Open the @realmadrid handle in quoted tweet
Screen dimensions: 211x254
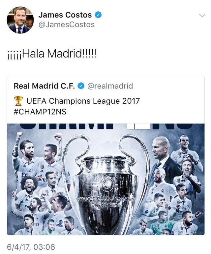coord(110,86)
